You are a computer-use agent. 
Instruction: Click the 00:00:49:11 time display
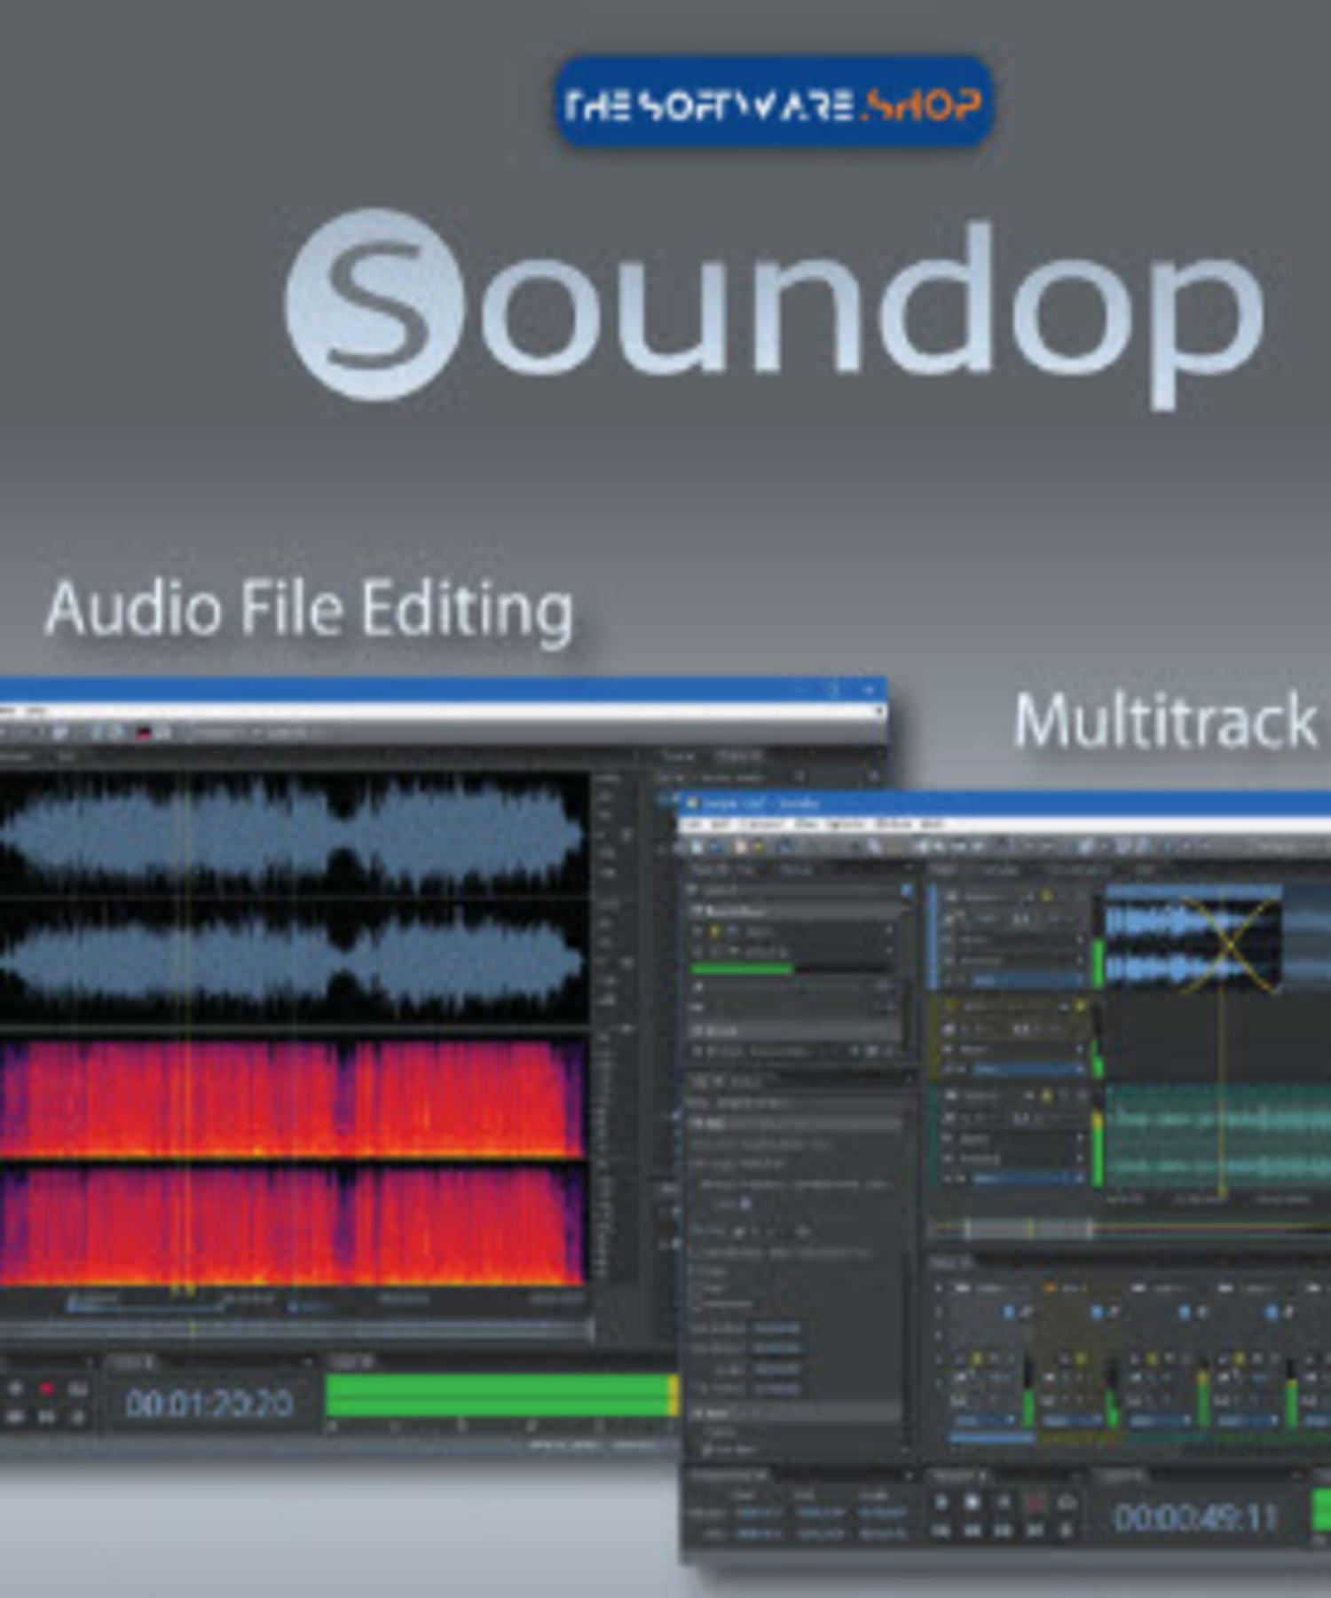coord(1196,1517)
